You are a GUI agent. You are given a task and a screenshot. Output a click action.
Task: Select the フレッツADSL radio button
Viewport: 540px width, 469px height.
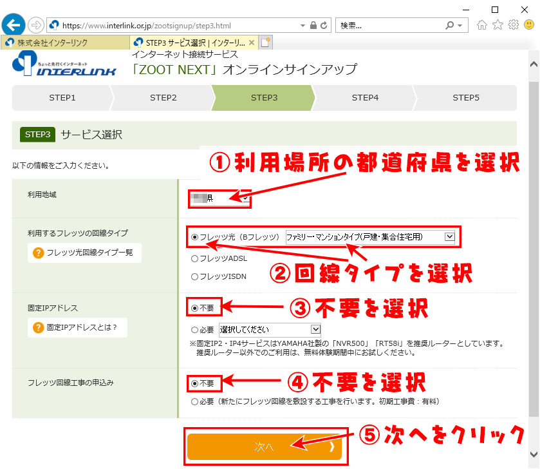(194, 258)
